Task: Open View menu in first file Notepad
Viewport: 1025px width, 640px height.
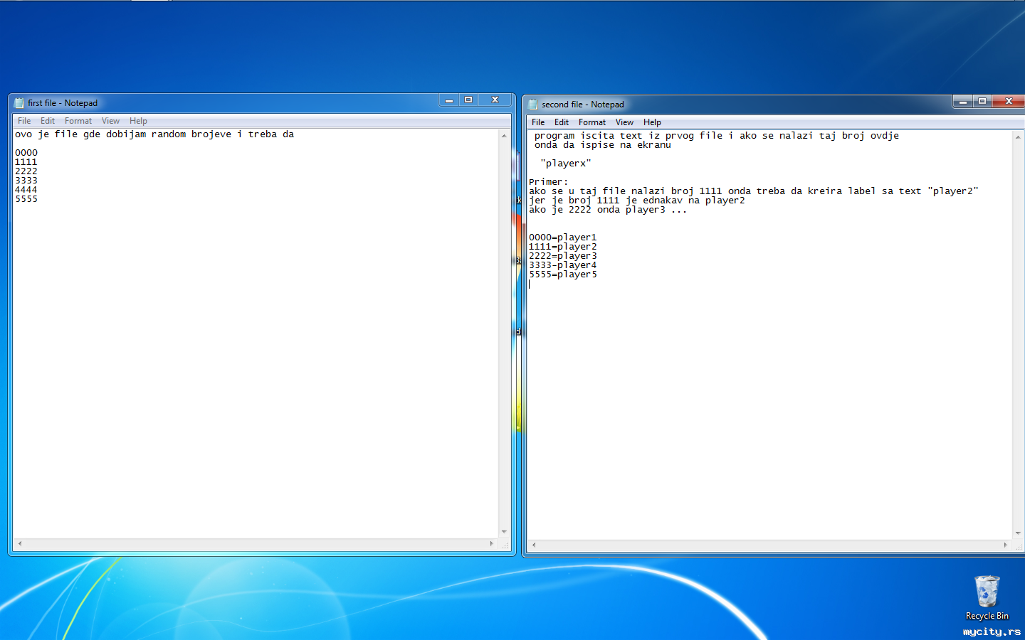Action: click(110, 121)
